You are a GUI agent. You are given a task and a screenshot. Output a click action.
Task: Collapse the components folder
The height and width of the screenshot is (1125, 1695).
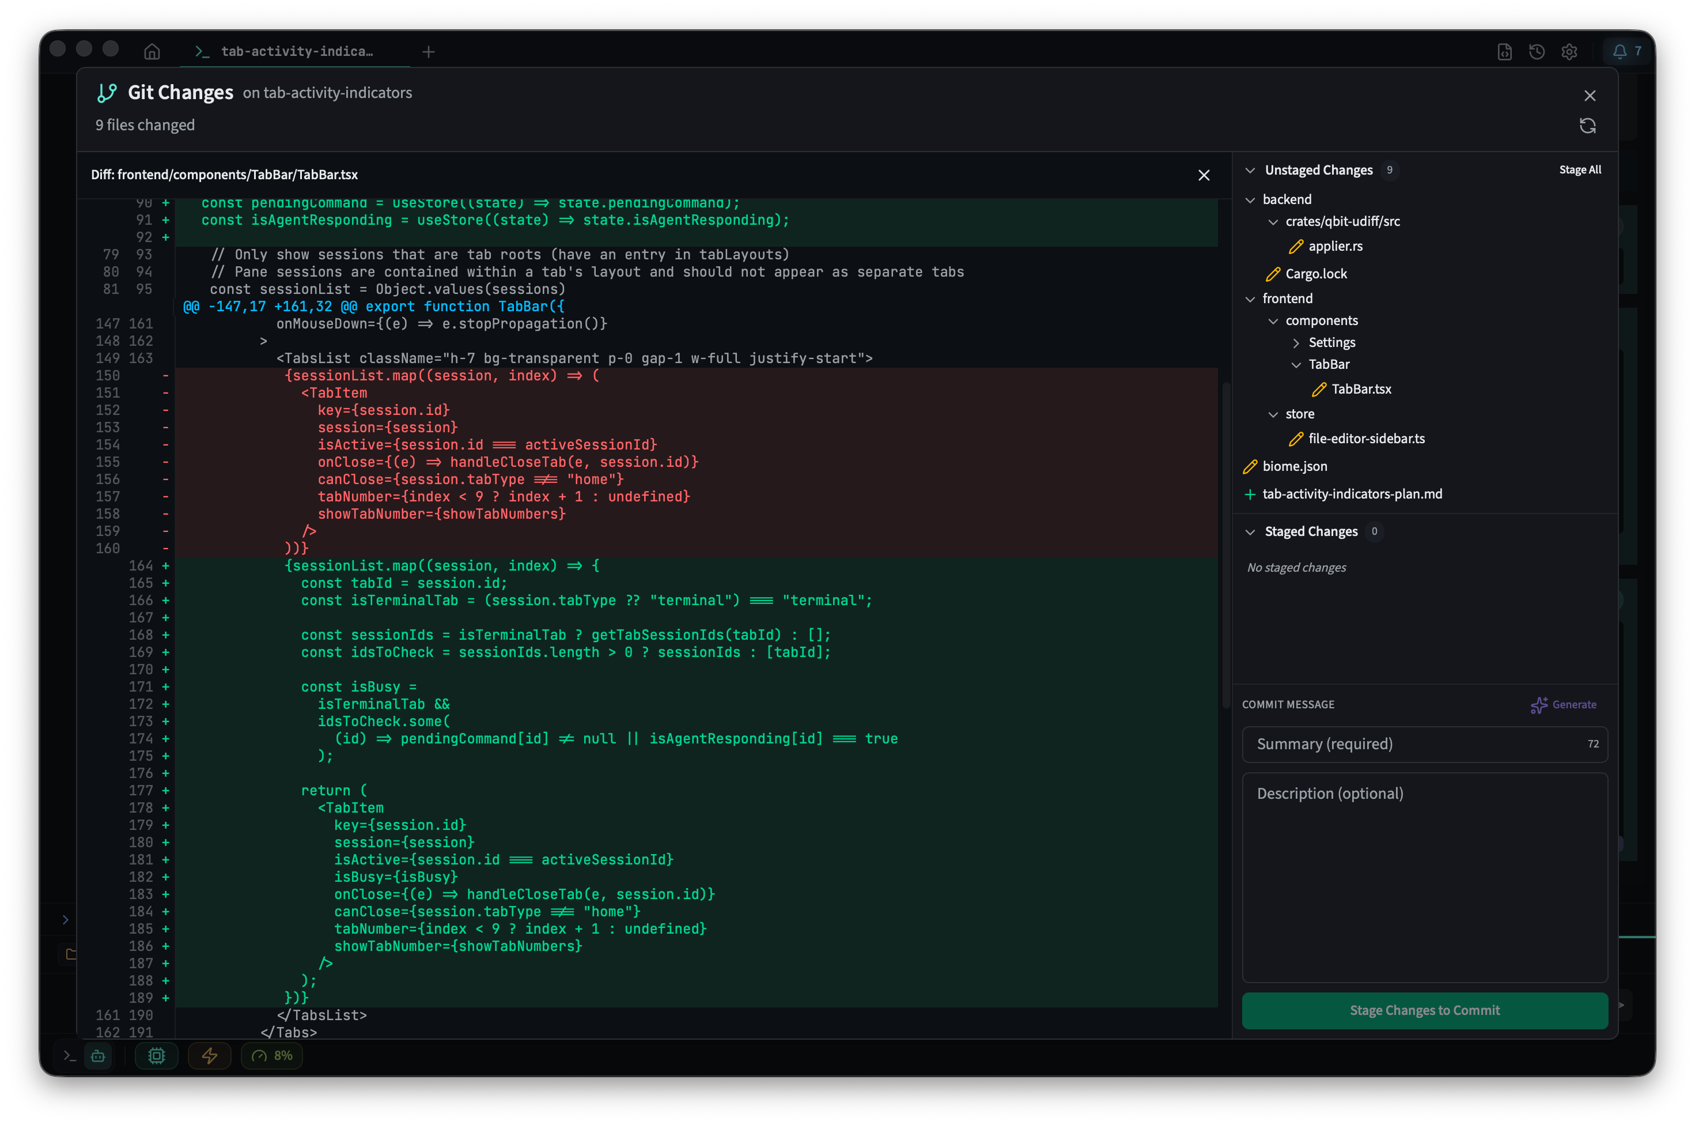coord(1273,322)
